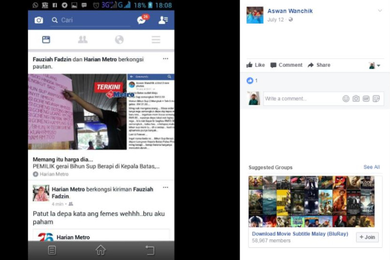Open the Notifications globe tab
Screen dimensions: 390x260
(x=119, y=40)
